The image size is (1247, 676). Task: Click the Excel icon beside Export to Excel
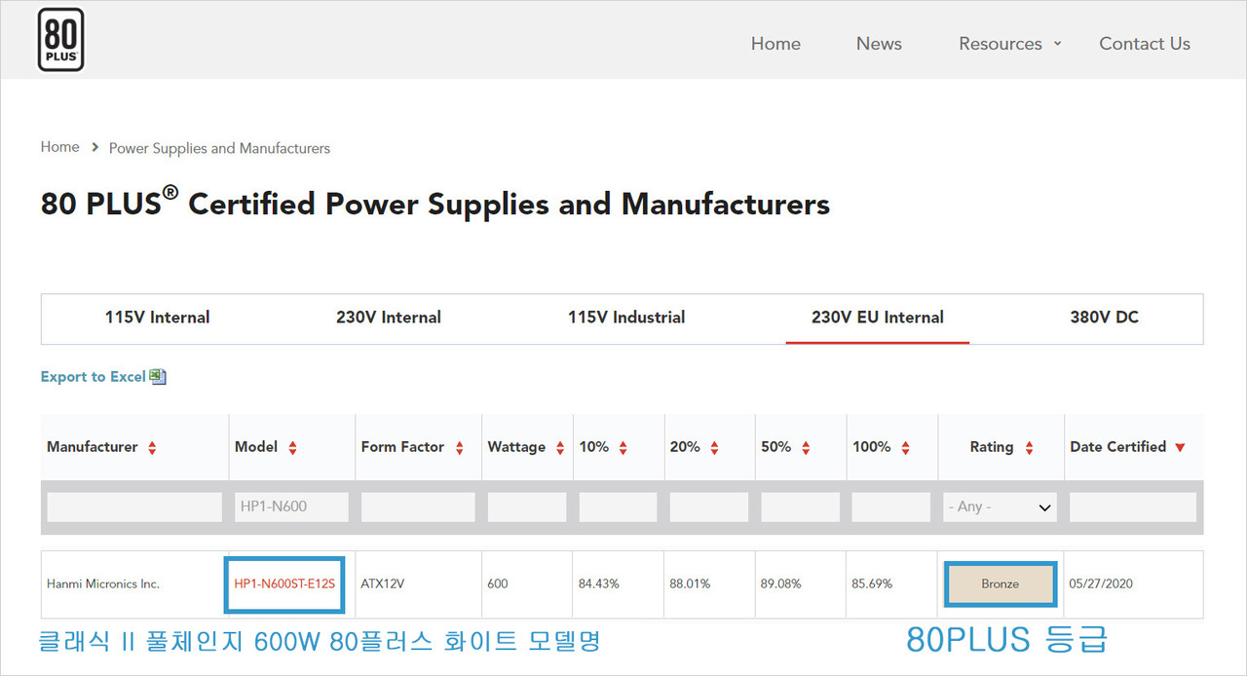coord(158,377)
